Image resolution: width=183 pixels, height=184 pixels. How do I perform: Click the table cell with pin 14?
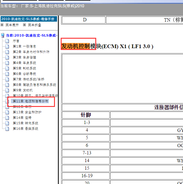coord(86,161)
